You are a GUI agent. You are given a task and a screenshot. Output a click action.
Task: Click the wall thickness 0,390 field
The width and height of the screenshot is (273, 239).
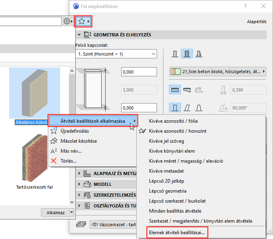point(248,90)
